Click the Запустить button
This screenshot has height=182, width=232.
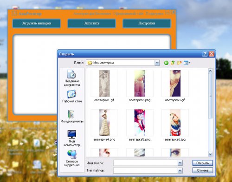pos(91,23)
